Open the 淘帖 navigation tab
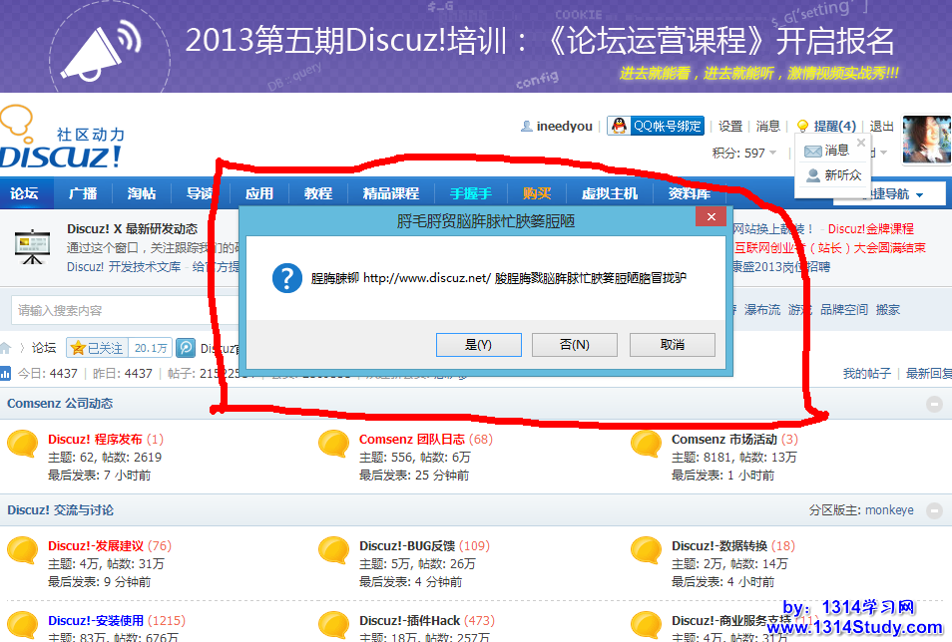This screenshot has height=642, width=952. pyautogui.click(x=142, y=193)
